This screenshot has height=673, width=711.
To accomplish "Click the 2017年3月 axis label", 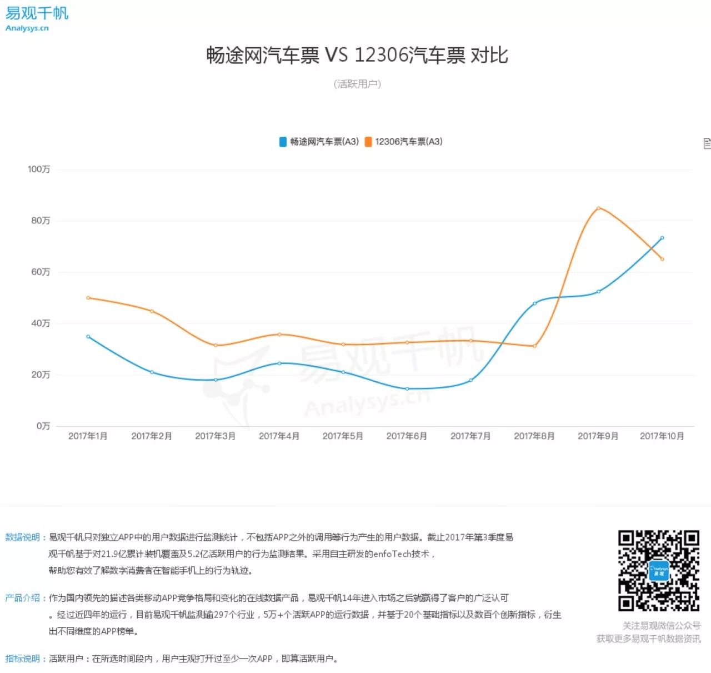I will pyautogui.click(x=216, y=436).
